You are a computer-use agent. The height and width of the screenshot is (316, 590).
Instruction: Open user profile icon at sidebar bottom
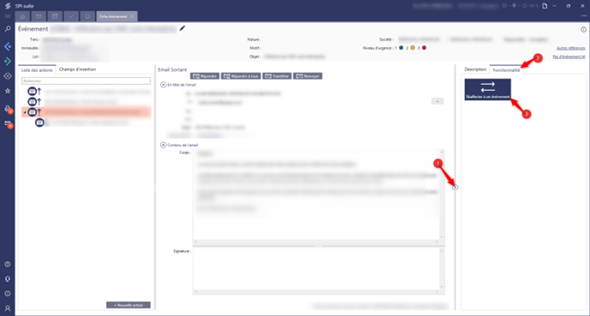(x=8, y=308)
